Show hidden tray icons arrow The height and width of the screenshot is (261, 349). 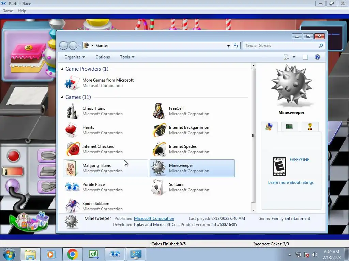[290, 255]
